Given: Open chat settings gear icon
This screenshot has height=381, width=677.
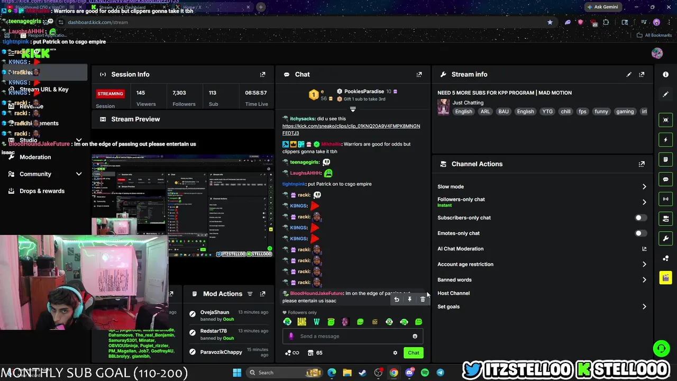Looking at the screenshot, I should 395,353.
